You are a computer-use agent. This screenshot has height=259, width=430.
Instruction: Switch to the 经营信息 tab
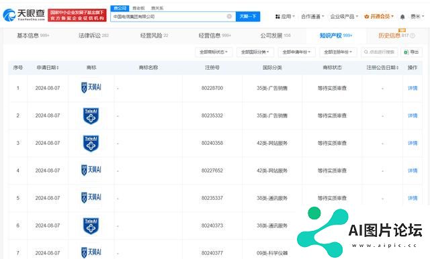(x=215, y=36)
